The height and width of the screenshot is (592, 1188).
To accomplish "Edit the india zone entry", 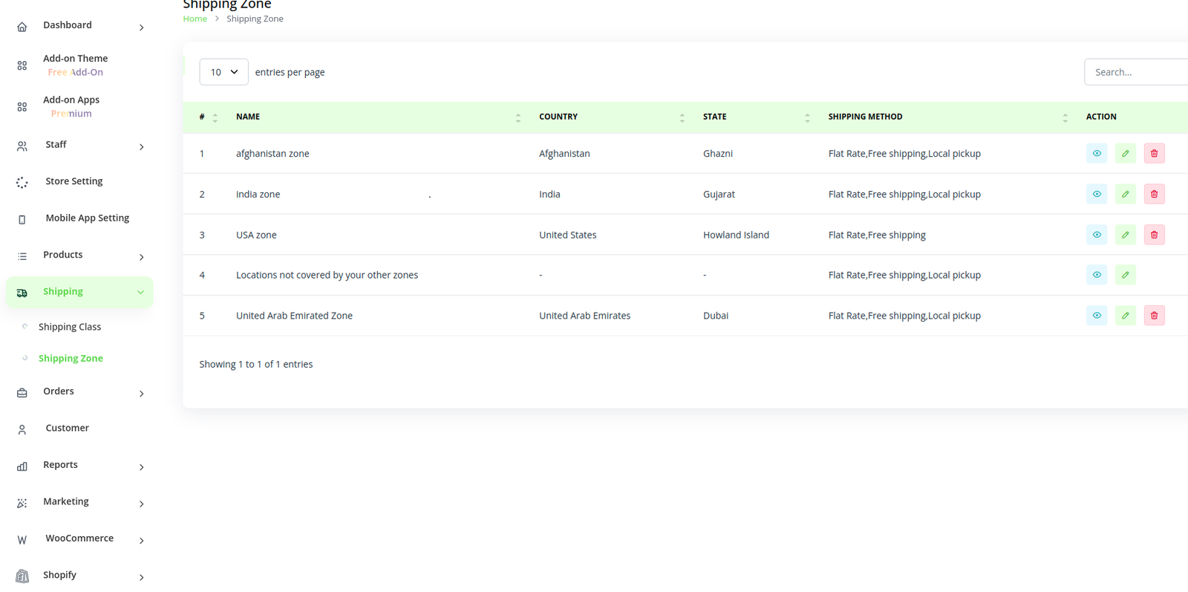I will coord(1125,195).
